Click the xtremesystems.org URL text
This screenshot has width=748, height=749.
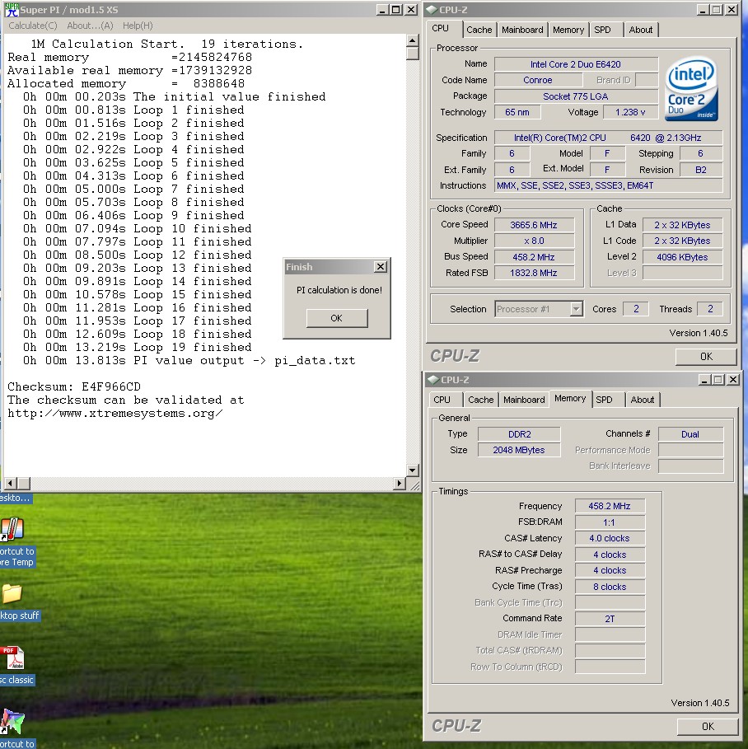[x=115, y=413]
